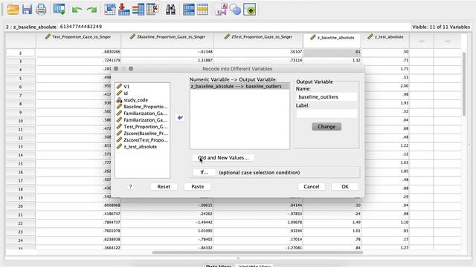Viewport: 476px width, 267px height.
Task: Click the Reset button
Action: 164,187
